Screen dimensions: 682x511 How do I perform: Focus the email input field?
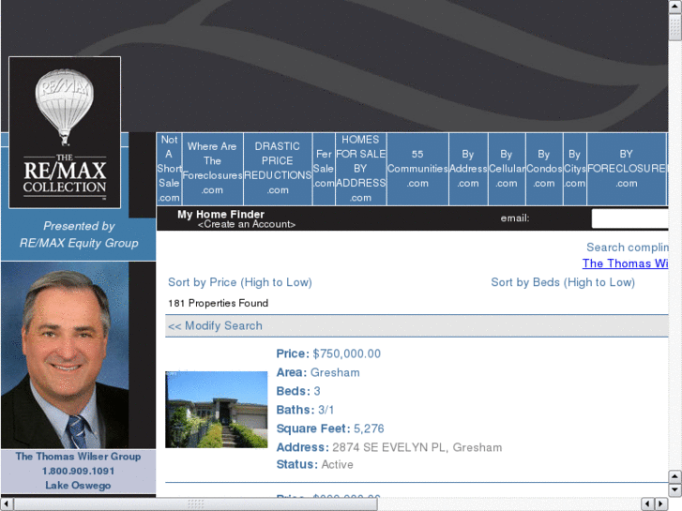coord(629,218)
